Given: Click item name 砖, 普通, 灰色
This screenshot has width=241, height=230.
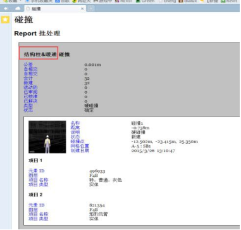Looking at the screenshot, I should click(x=106, y=180).
